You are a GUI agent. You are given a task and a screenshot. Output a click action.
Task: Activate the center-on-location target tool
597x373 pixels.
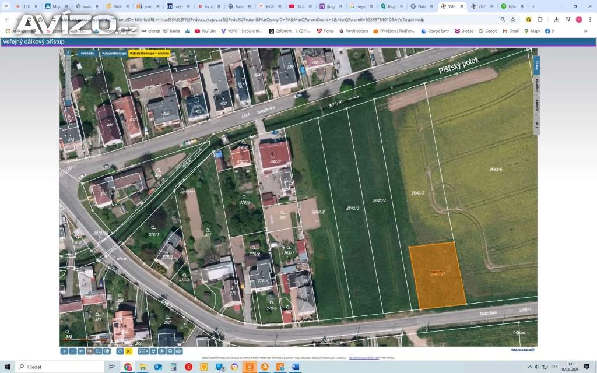[162, 351]
